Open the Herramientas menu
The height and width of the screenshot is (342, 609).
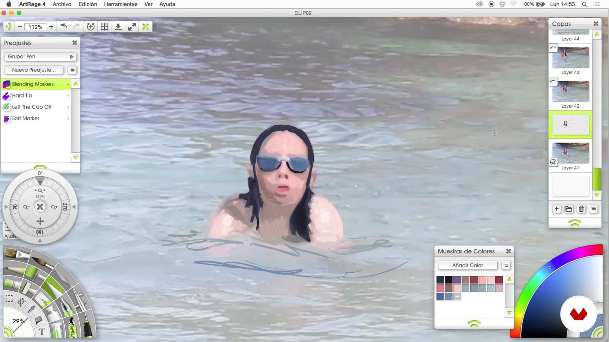point(121,4)
